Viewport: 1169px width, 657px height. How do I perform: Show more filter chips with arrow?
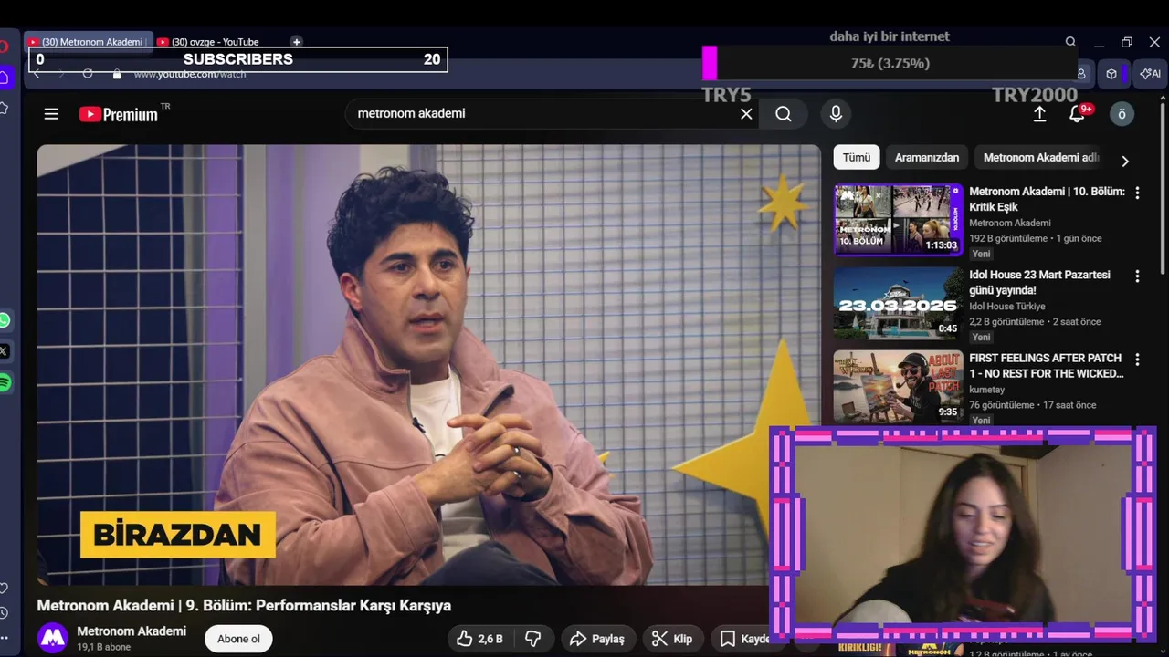[1125, 161]
